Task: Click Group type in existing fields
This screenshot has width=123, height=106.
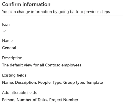Action: [x=74, y=83]
